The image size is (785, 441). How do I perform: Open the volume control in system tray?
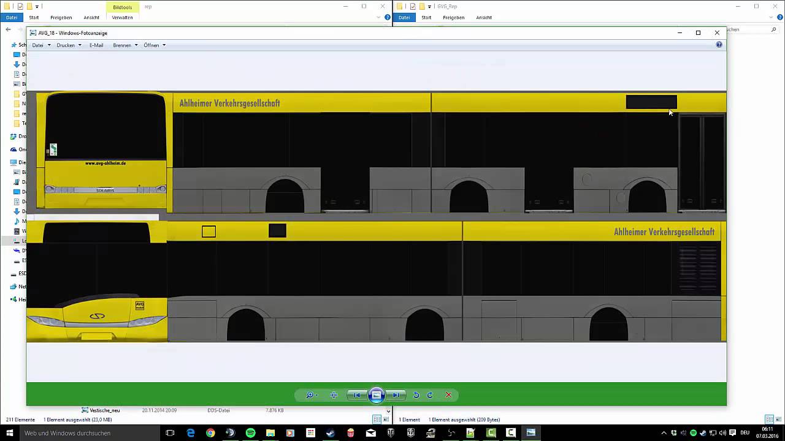722,433
